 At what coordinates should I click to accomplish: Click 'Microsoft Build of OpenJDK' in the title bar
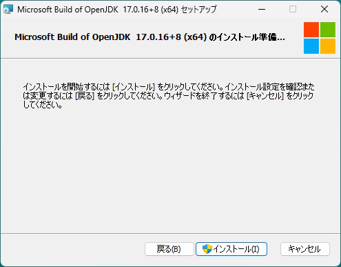[x=68, y=10]
